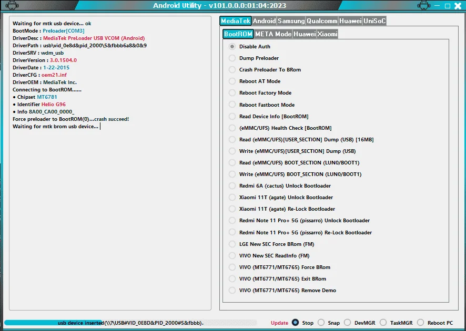Open the Huawei sub-tab under MediaTek
Screen dimensions: 466x331
point(305,34)
